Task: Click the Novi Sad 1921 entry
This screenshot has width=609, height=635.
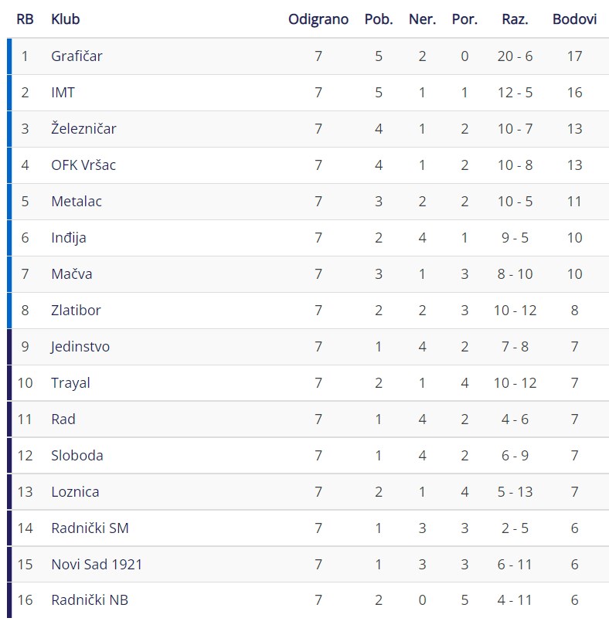Action: pyautogui.click(x=97, y=564)
